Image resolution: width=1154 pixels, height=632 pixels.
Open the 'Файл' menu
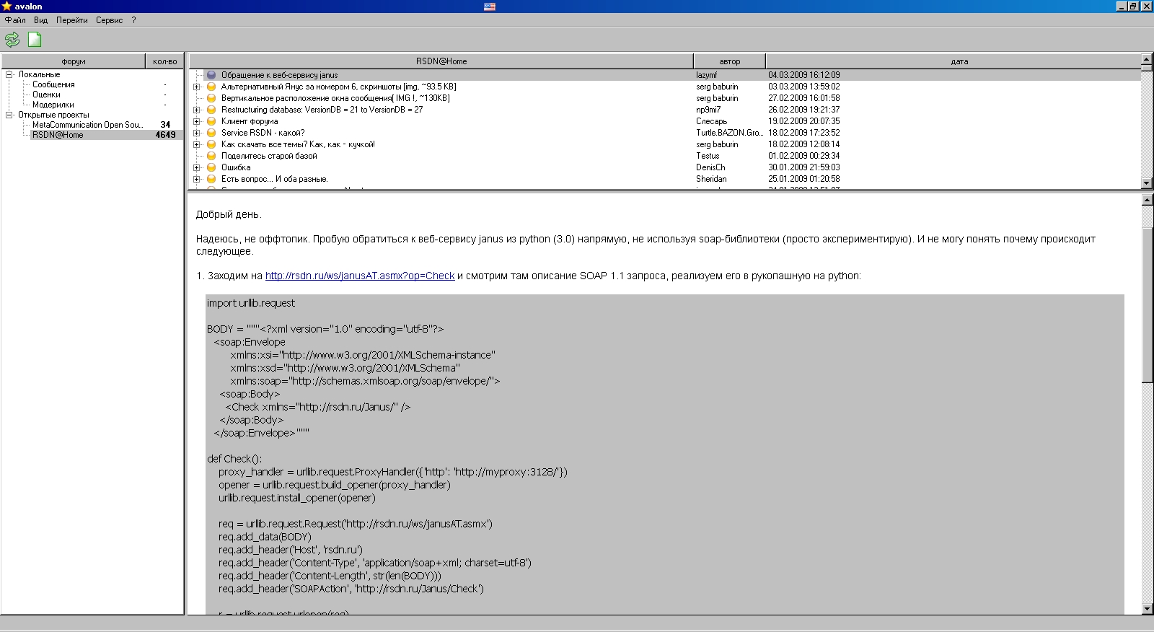click(x=15, y=20)
